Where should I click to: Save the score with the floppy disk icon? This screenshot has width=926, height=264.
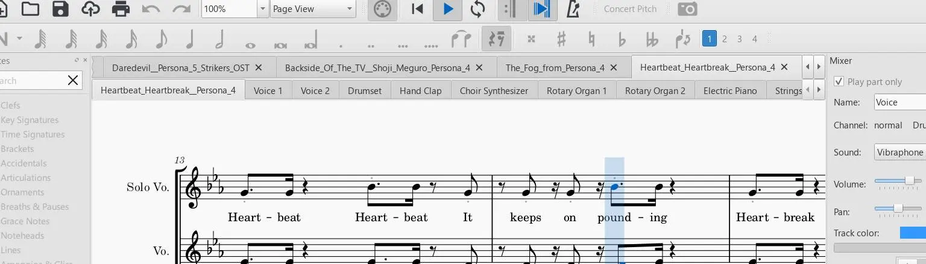pyautogui.click(x=60, y=8)
